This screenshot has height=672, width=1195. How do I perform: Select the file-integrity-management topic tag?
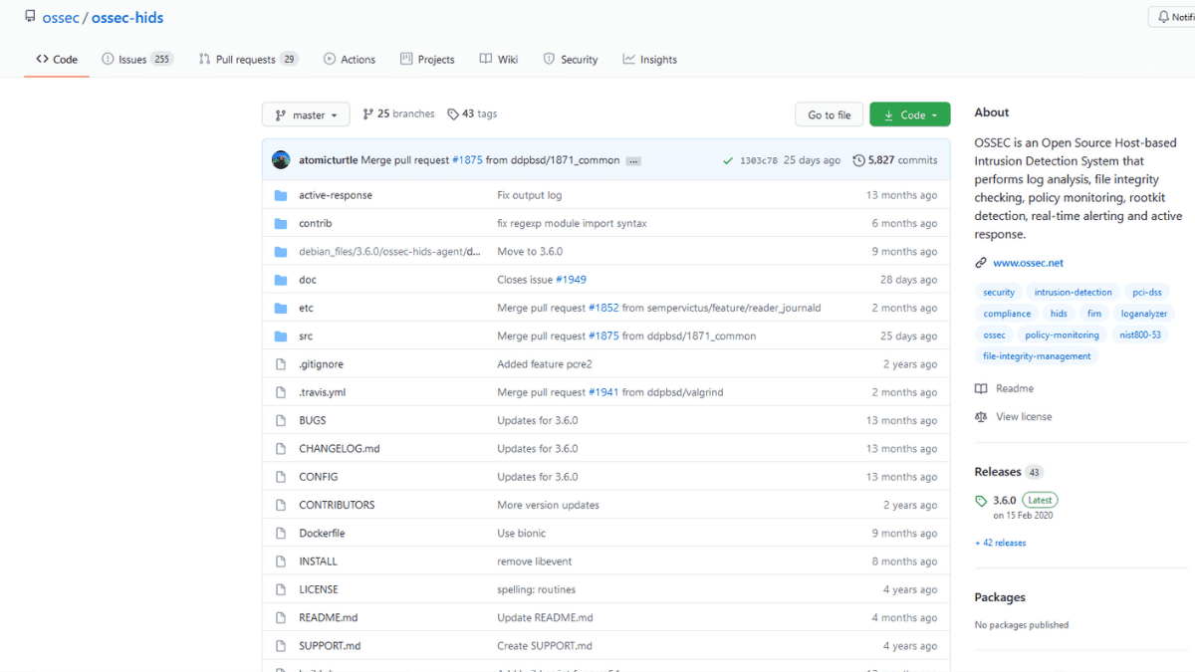pos(1037,356)
